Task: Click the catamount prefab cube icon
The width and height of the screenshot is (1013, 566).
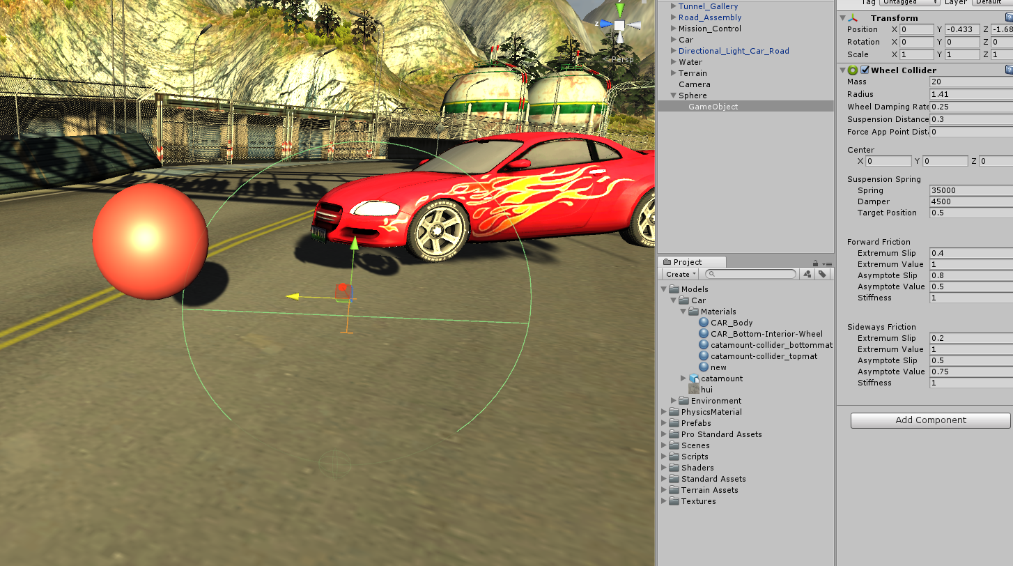Action: (694, 378)
